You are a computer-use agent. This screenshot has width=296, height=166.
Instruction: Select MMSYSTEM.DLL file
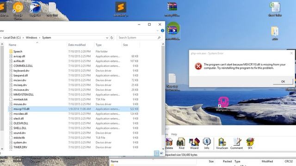click(24, 95)
